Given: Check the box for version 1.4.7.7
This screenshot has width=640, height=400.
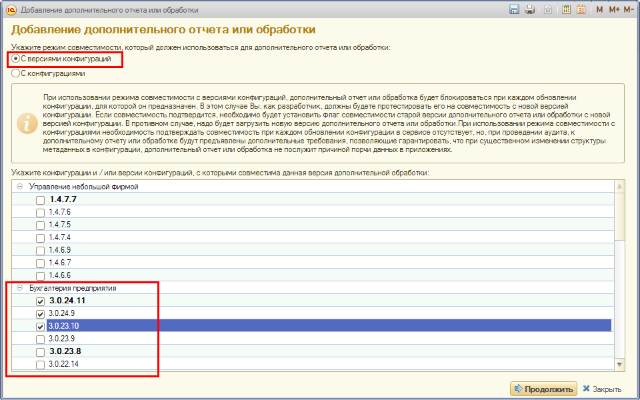Looking at the screenshot, I should [40, 200].
